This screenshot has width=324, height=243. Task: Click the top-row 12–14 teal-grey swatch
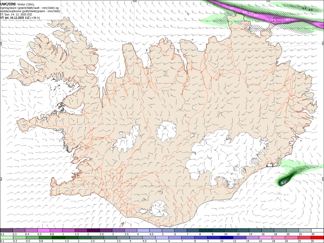pos(243,231)
